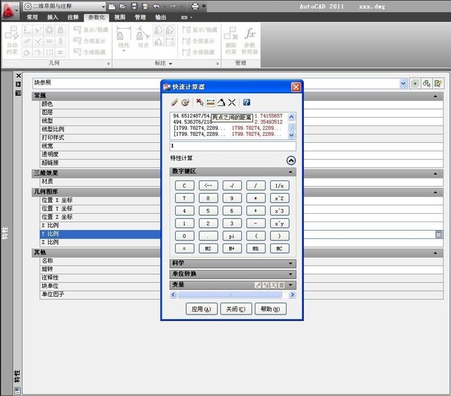The width and height of the screenshot is (451, 396).
Task: Click the Save As icon in Quick Access toolbar
Action: point(146,6)
